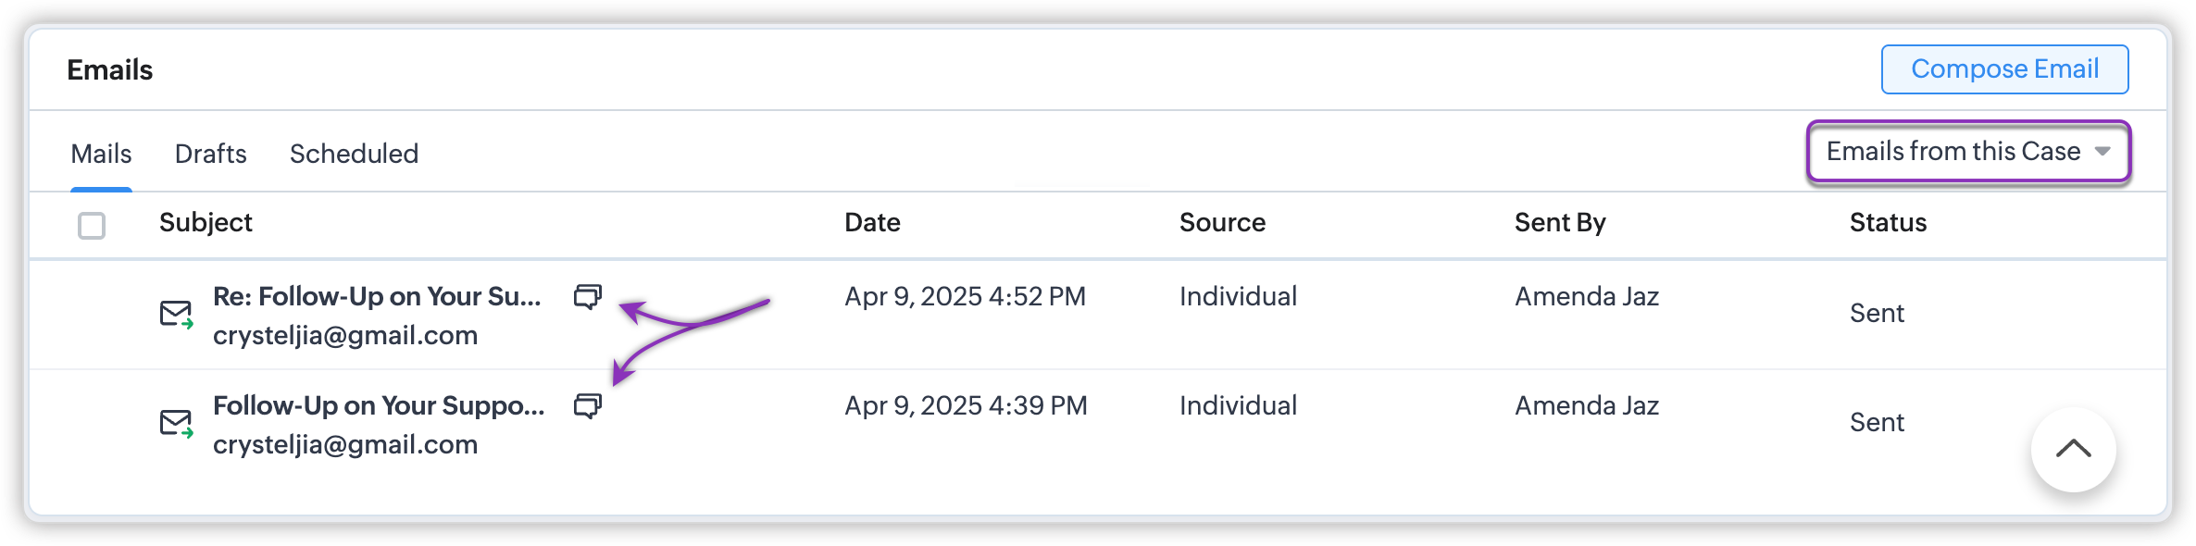Tick the select-all checkbox beside Subject
Image resolution: width=2196 pixels, height=546 pixels.
coord(92,225)
